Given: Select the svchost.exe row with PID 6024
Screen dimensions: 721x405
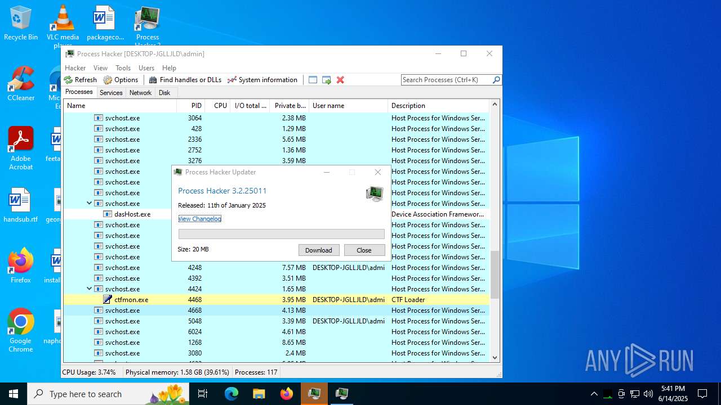Looking at the screenshot, I should [x=276, y=332].
